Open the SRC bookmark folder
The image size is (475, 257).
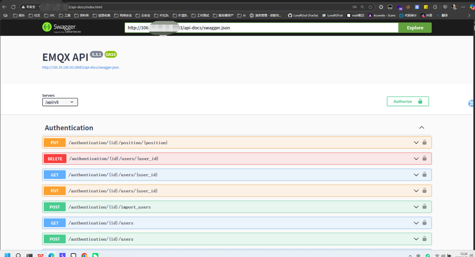[50, 16]
